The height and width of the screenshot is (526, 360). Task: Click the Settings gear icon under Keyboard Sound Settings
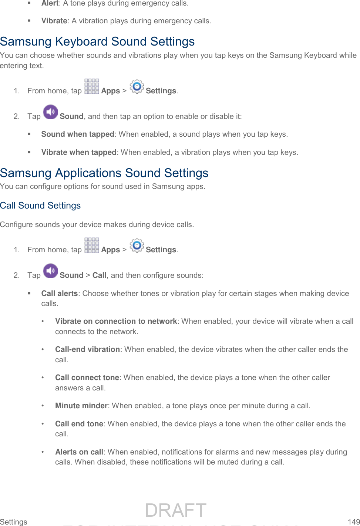(x=137, y=86)
